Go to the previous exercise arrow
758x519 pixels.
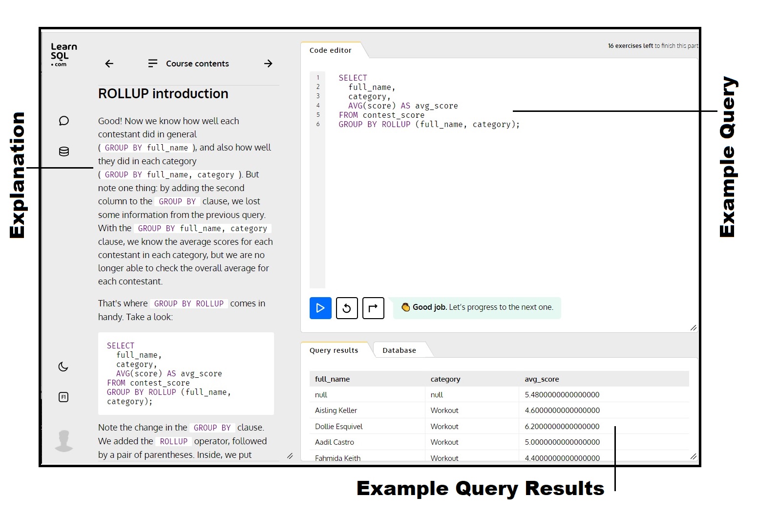(109, 64)
